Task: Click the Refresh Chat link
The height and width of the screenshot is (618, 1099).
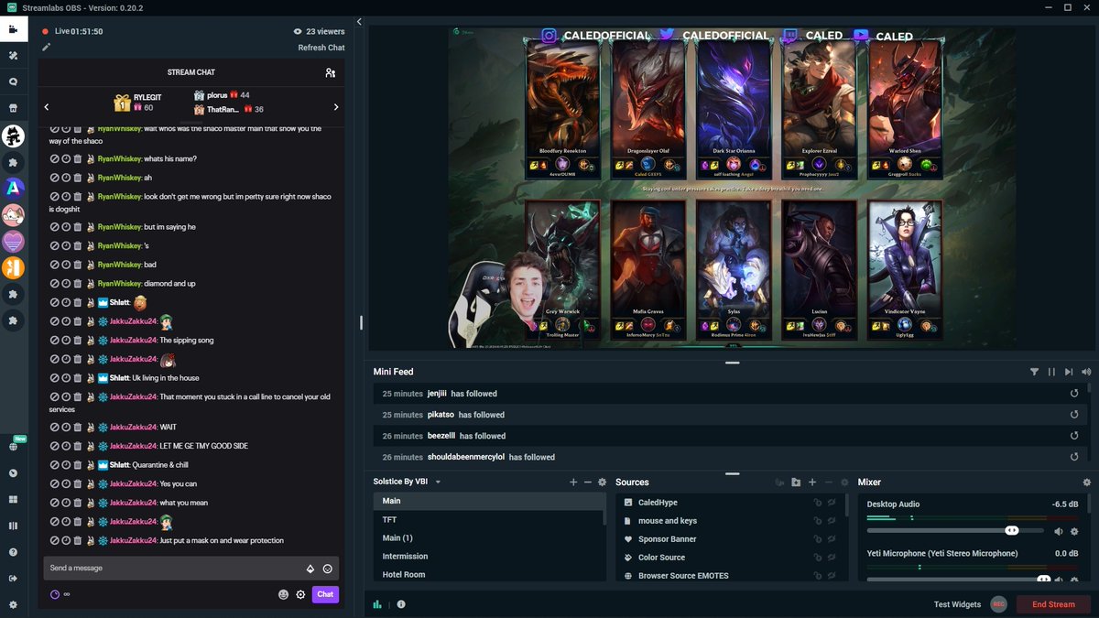Action: (x=321, y=48)
